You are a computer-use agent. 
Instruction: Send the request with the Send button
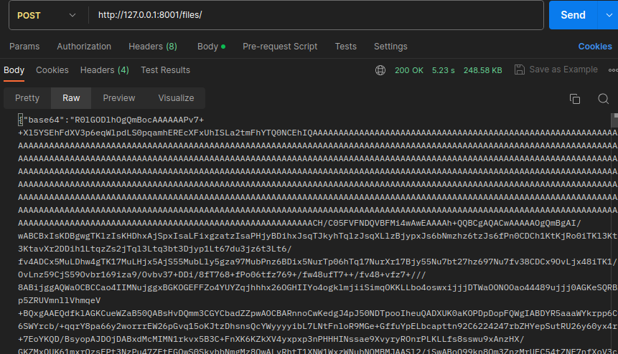click(573, 15)
